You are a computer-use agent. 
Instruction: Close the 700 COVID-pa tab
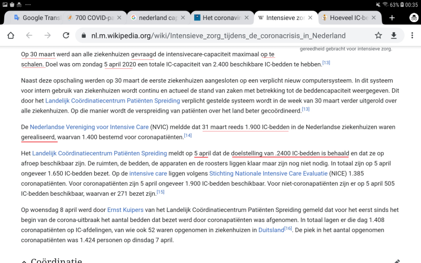119,18
